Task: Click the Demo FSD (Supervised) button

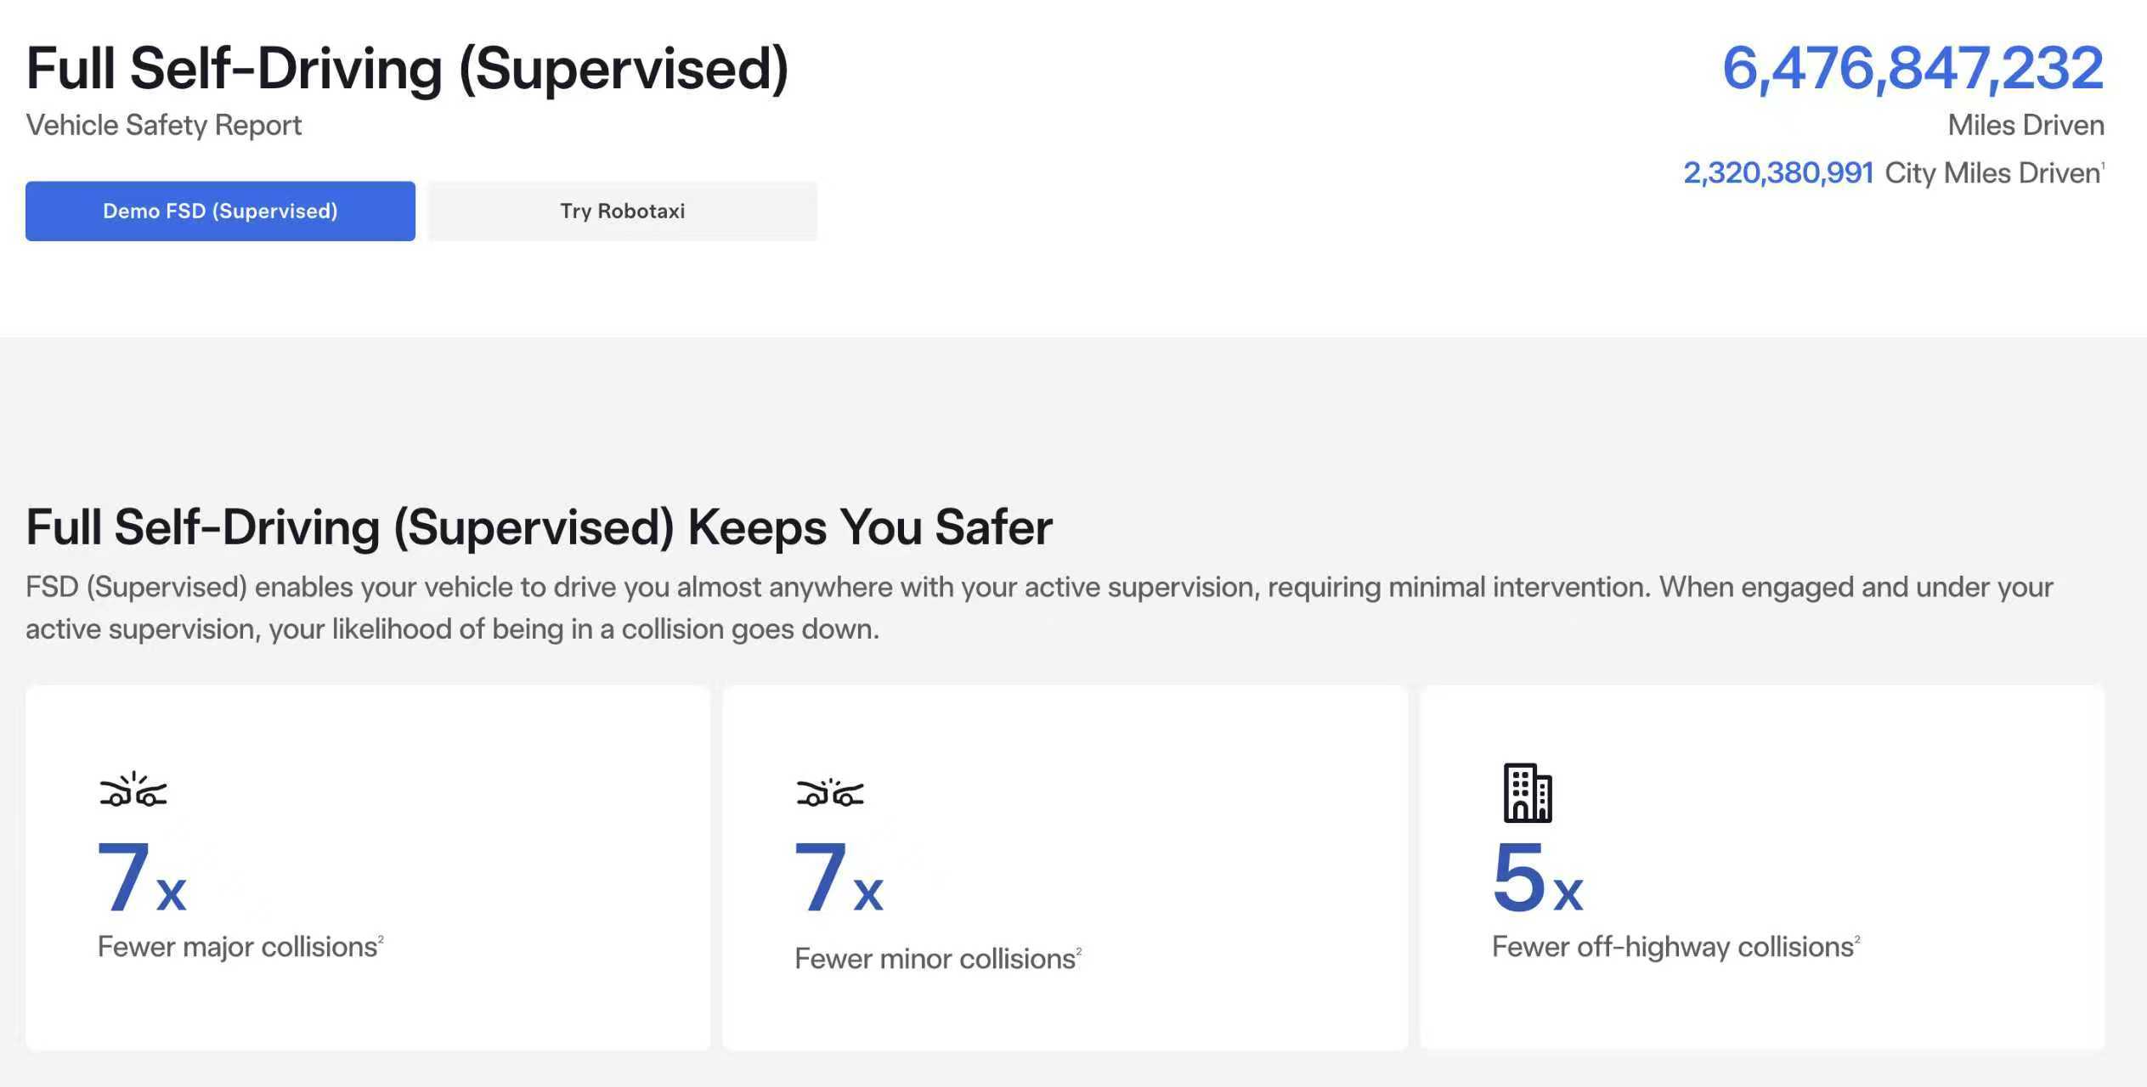Action: pos(220,211)
